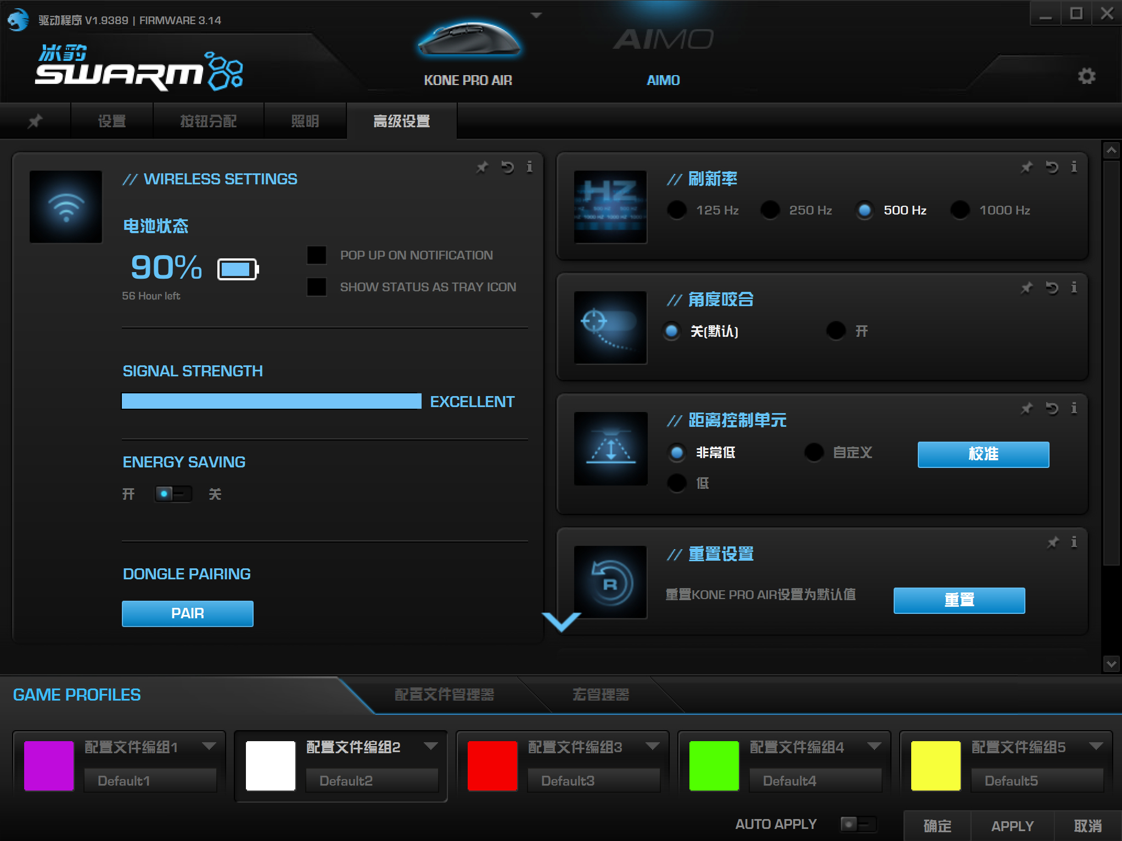The image size is (1122, 841).
Task: Expand 配置文件编组5 dropdown
Action: (1096, 746)
